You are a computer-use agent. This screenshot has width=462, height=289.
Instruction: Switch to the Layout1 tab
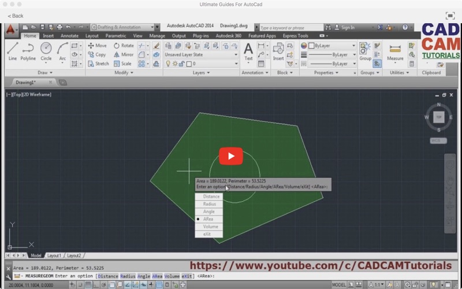(54, 255)
